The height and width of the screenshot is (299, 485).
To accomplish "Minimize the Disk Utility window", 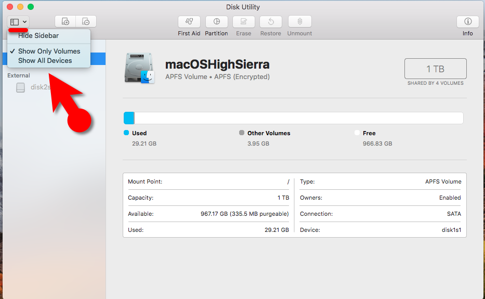I will tap(20, 6).
